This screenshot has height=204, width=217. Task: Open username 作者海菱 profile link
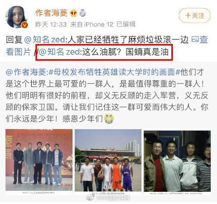tap(51, 13)
